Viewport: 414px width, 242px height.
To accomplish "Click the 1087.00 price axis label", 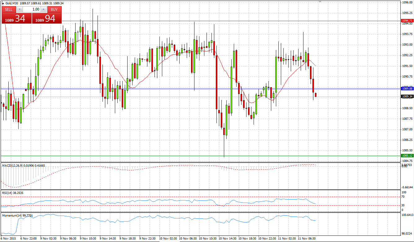I will click(407, 129).
